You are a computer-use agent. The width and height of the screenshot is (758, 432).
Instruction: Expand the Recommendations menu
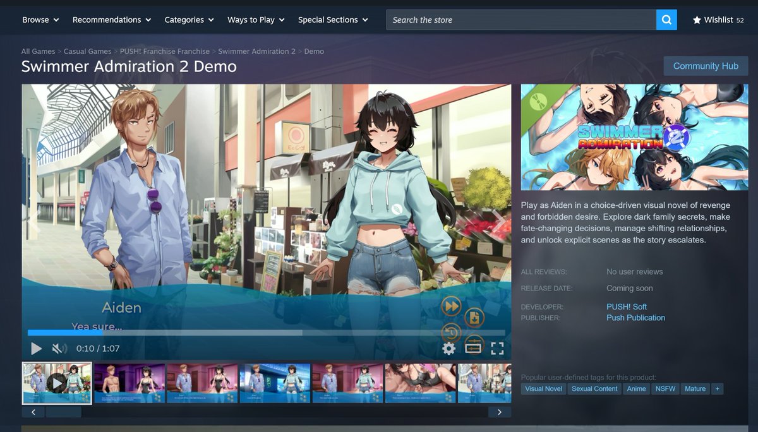[x=112, y=20]
